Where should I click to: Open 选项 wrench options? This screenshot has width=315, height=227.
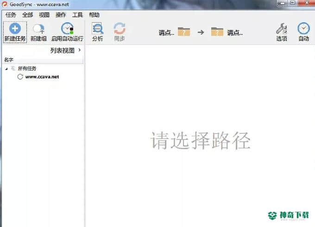point(282,29)
